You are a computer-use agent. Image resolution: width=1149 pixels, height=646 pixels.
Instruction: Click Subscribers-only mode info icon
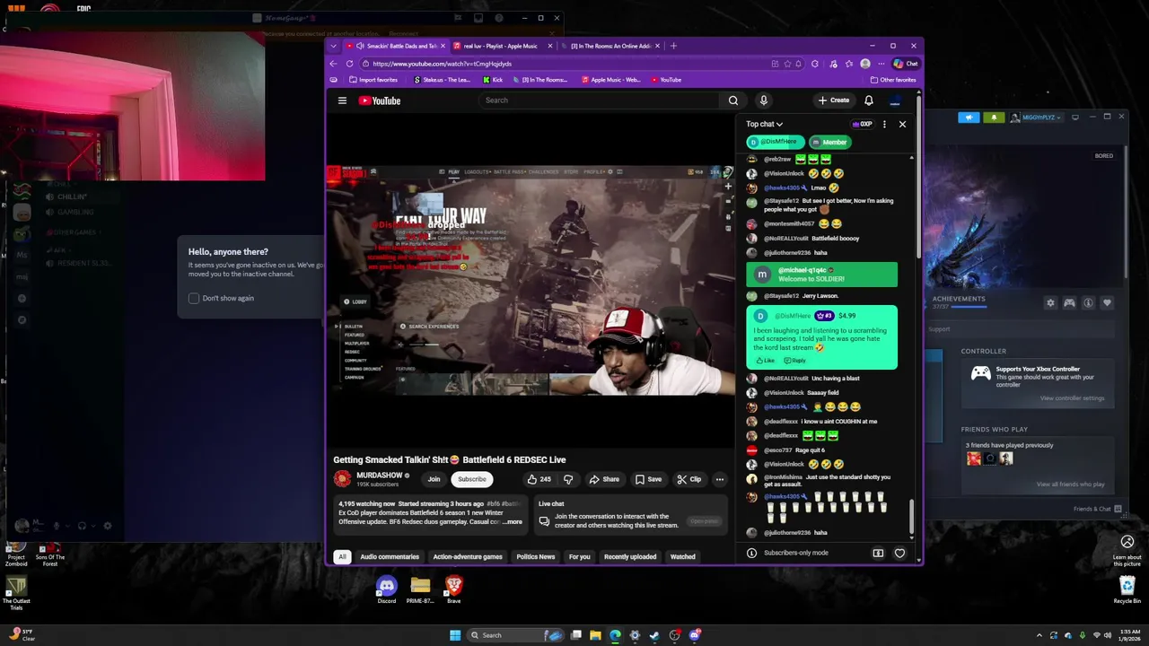pos(751,553)
